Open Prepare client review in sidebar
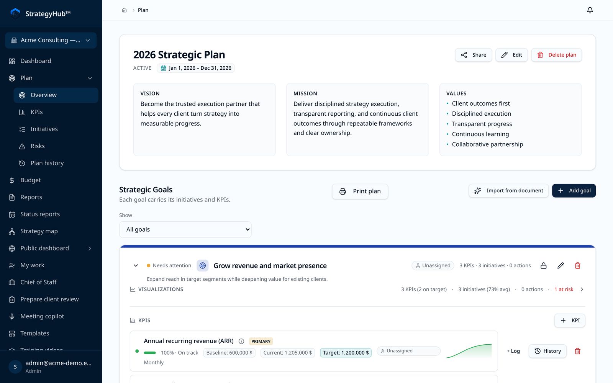This screenshot has width=613, height=383. pos(51,299)
